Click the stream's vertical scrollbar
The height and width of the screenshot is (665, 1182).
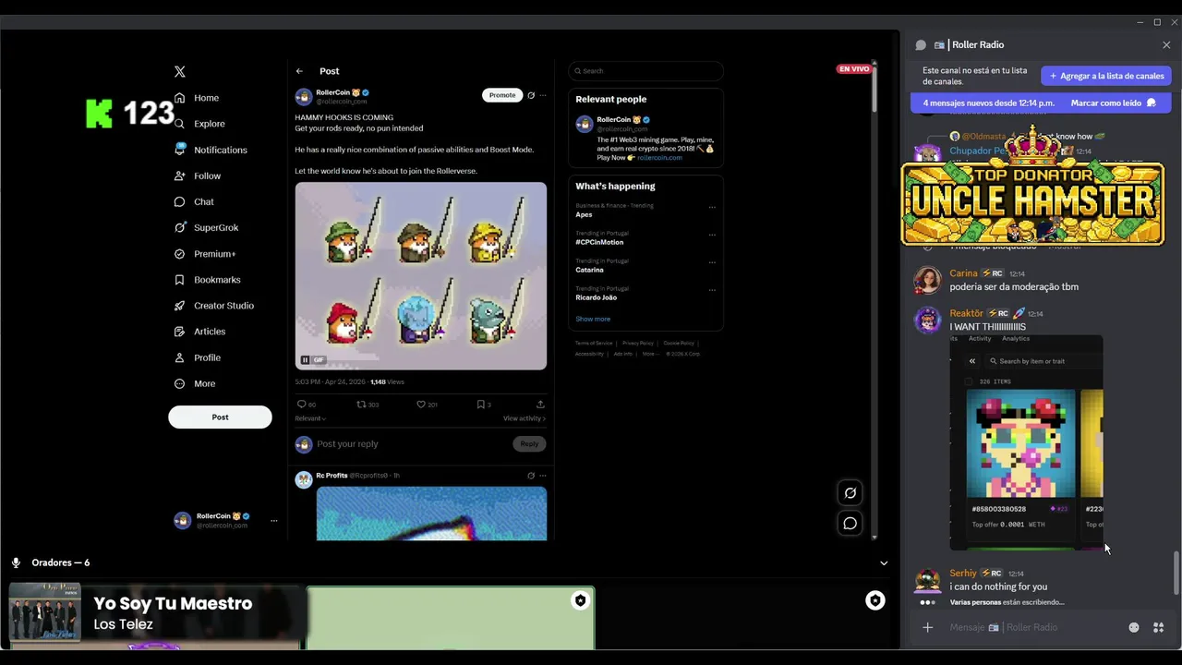(874, 91)
